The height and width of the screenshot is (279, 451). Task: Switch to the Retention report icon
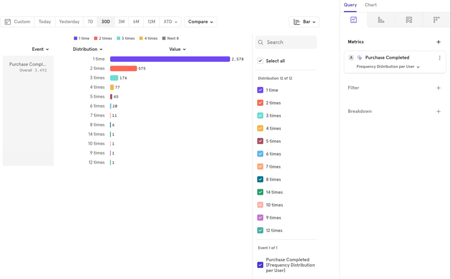point(436,20)
